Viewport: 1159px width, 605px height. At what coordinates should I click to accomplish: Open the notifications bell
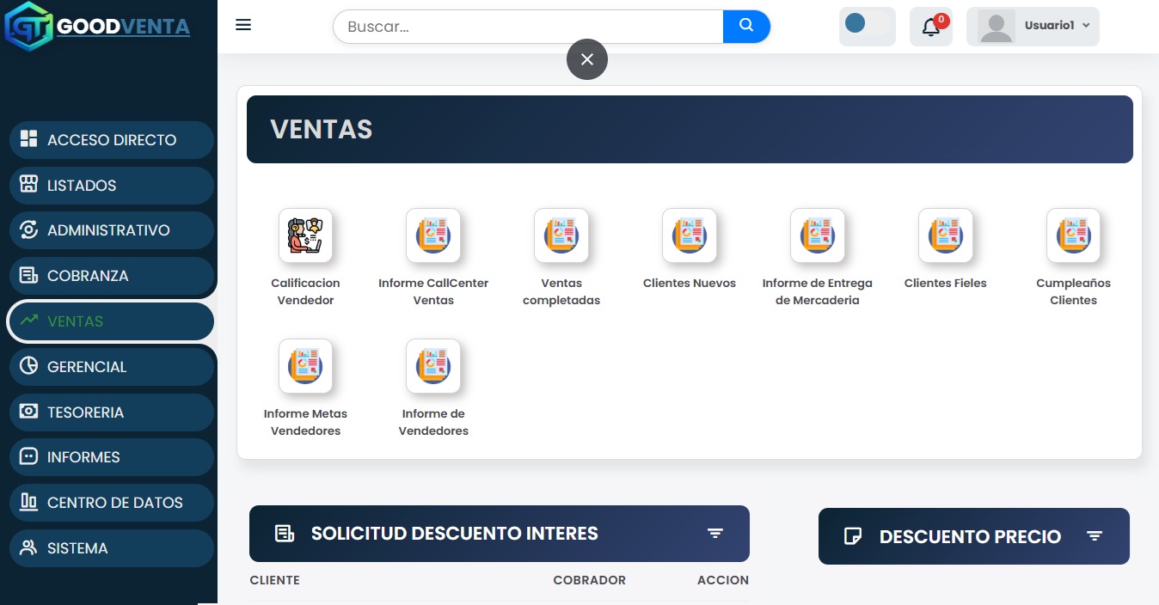click(931, 27)
